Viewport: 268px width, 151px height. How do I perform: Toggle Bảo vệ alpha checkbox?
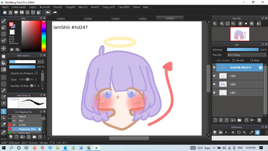pyautogui.click(x=215, y=60)
